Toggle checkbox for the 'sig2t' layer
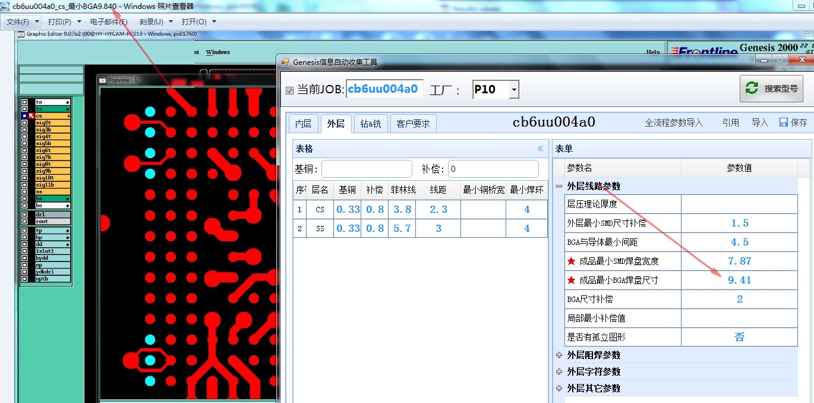 click(x=24, y=122)
